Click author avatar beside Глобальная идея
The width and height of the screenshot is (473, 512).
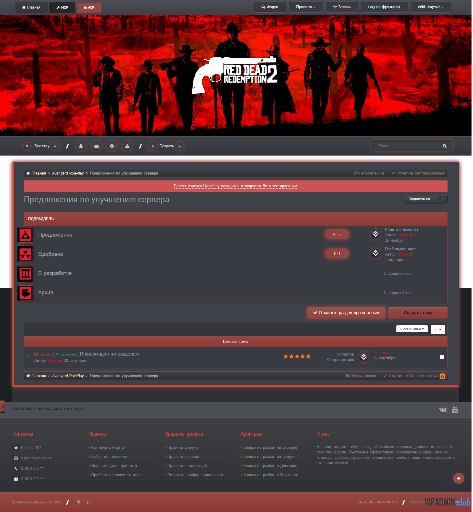point(375,253)
